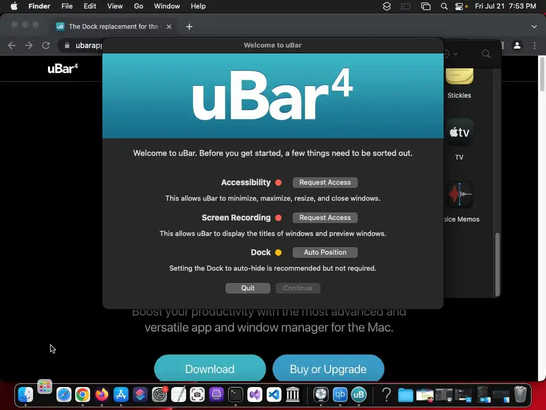Request Access for Accessibility
The image size is (546, 410).
click(325, 183)
